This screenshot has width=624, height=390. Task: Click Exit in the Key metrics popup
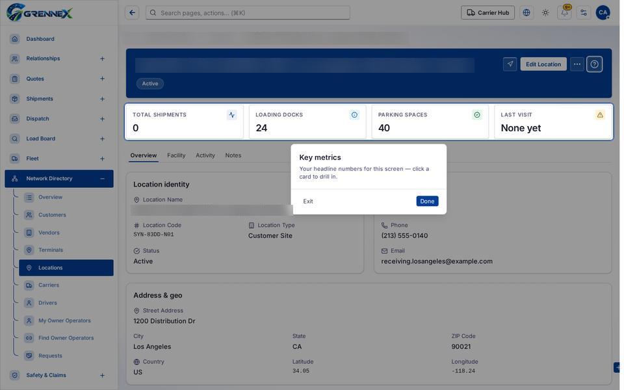pyautogui.click(x=308, y=201)
